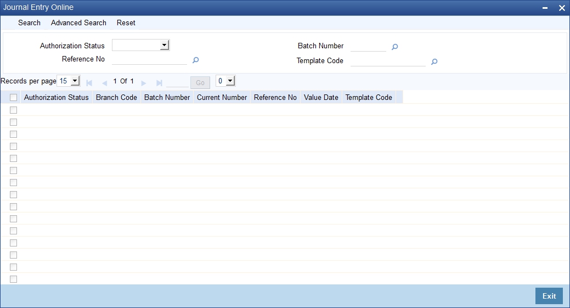Go to last page of records
The height and width of the screenshot is (308, 570).
(159, 83)
